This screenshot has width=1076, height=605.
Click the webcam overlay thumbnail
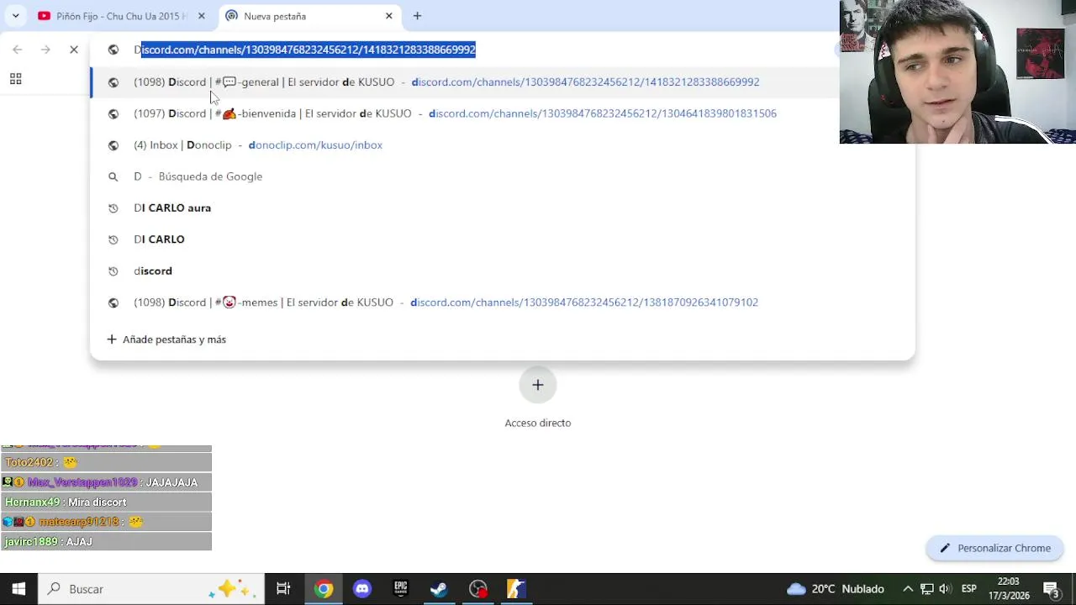coord(957,71)
